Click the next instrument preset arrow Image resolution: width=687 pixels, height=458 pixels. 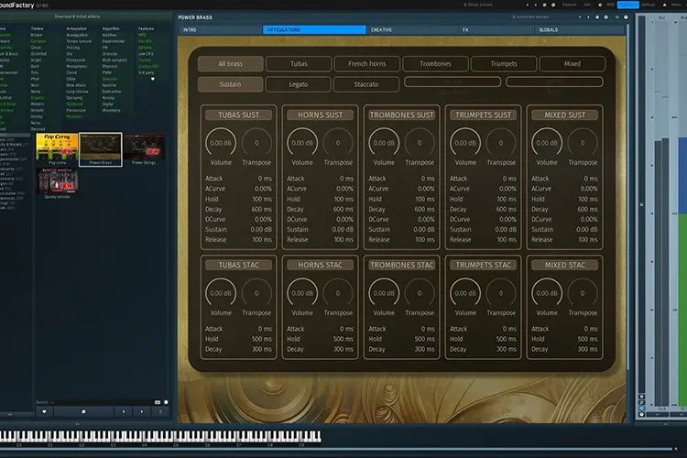pyautogui.click(x=588, y=17)
